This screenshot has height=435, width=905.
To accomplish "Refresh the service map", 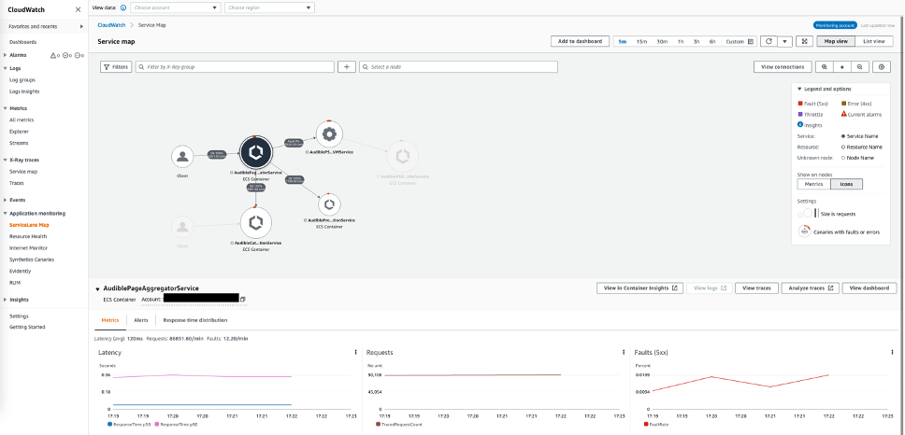I will 769,41.
